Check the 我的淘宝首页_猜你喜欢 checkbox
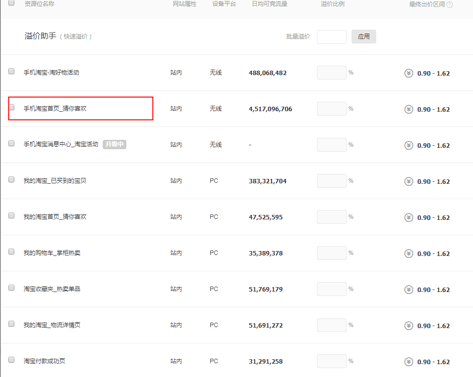The width and height of the screenshot is (473, 377). (11, 215)
